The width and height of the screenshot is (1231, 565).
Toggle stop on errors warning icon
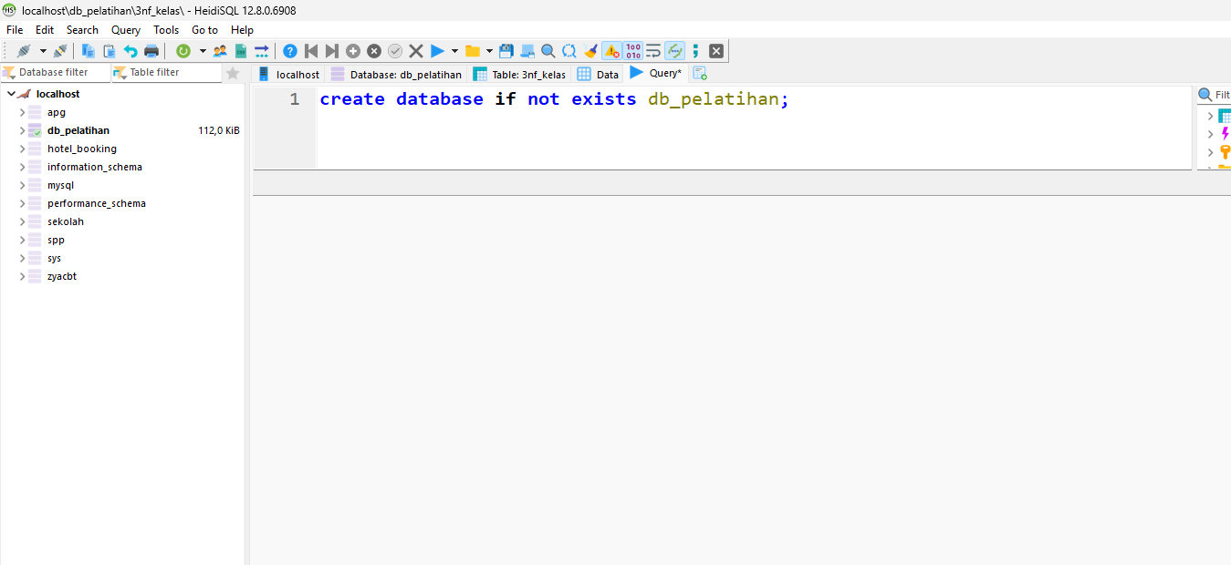(x=611, y=51)
